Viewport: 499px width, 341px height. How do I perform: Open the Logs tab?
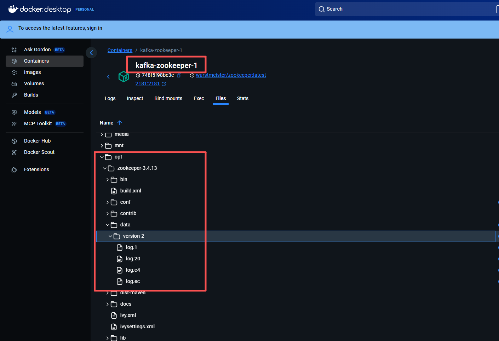tap(110, 98)
